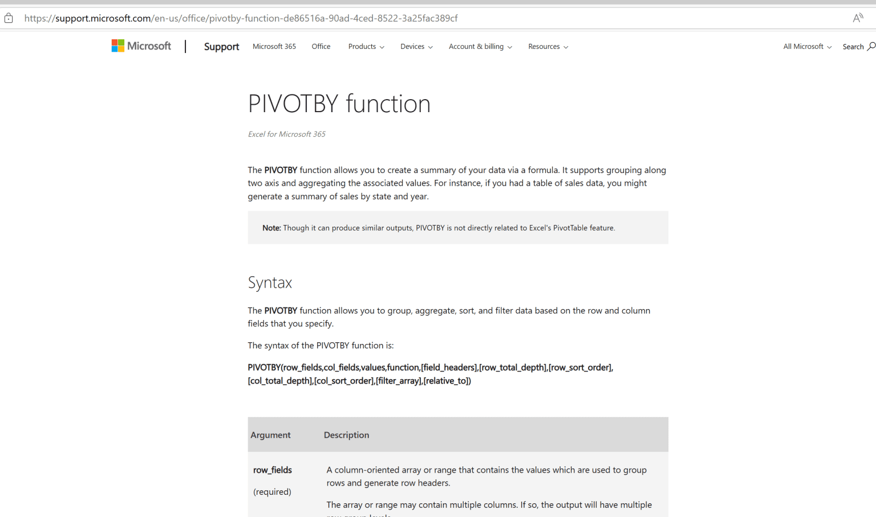Click the Excel for Microsoft 365 label
The width and height of the screenshot is (876, 517).
pyautogui.click(x=286, y=134)
